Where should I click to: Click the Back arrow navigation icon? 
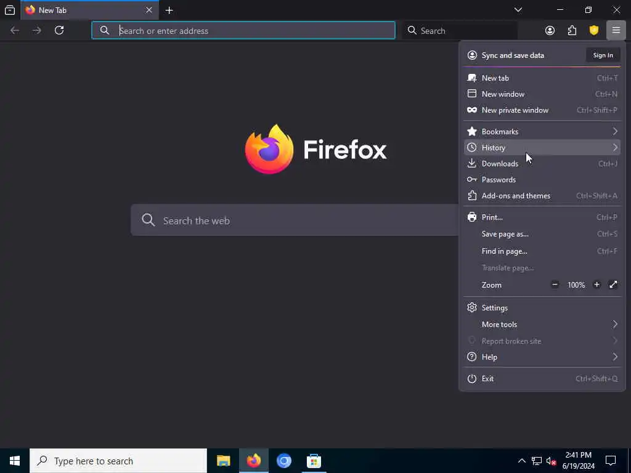[x=15, y=30]
